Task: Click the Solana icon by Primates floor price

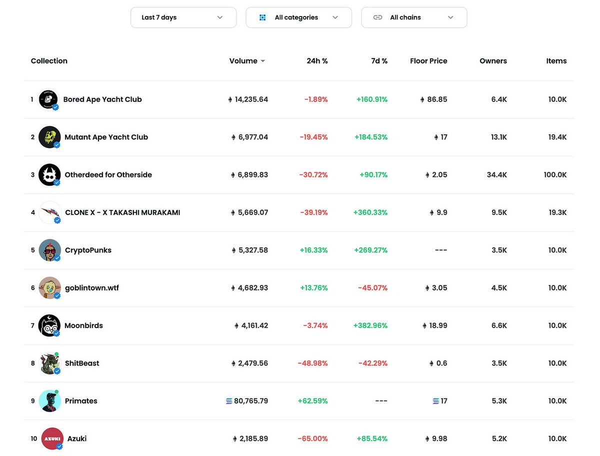Action: 436,401
